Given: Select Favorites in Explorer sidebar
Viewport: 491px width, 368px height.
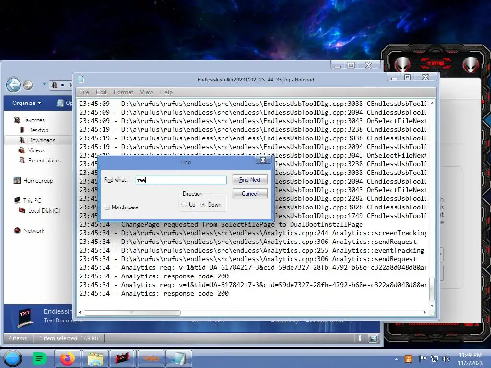Looking at the screenshot, I should (34, 120).
